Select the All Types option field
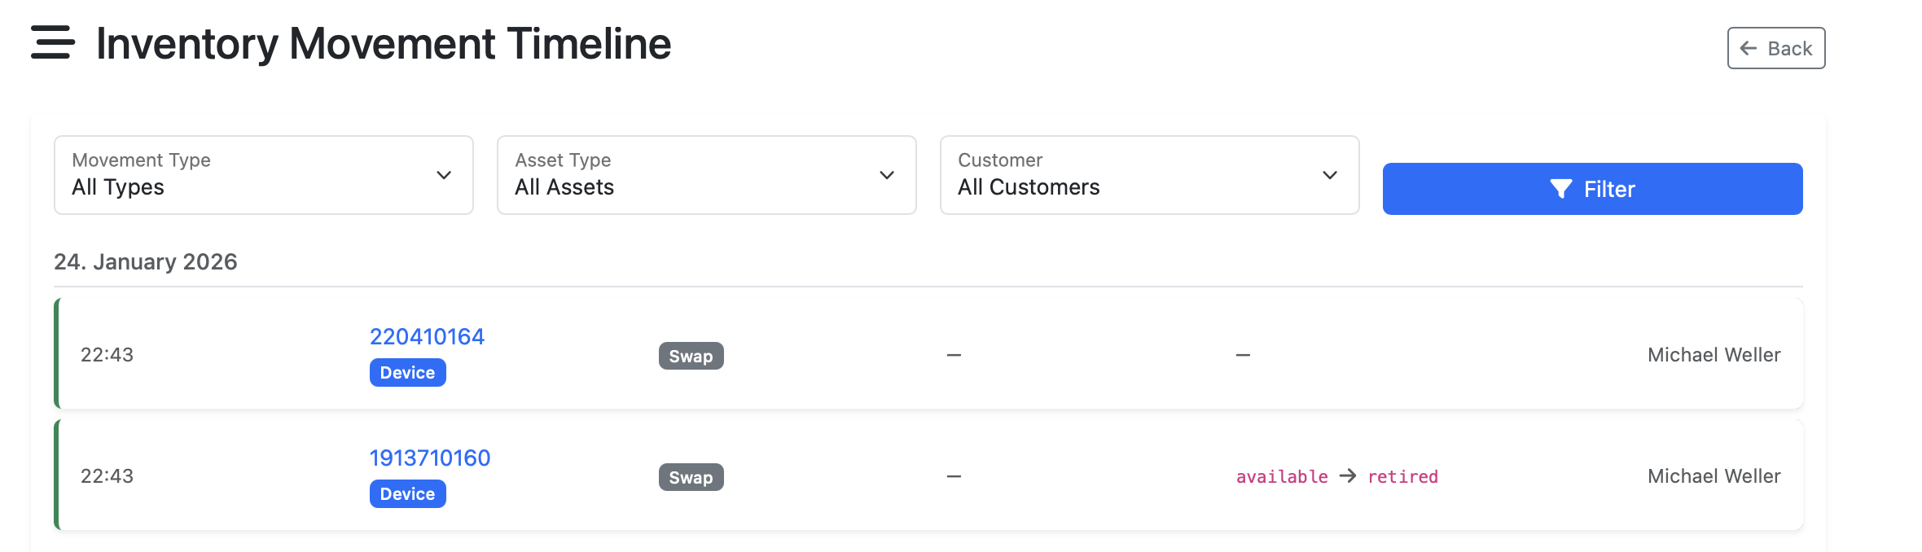Image resolution: width=1922 pixels, height=552 pixels. point(120,186)
